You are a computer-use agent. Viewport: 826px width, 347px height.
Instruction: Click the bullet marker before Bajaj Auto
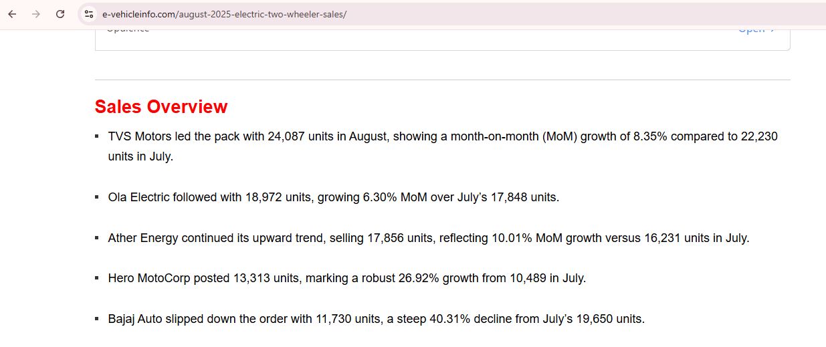pos(98,320)
